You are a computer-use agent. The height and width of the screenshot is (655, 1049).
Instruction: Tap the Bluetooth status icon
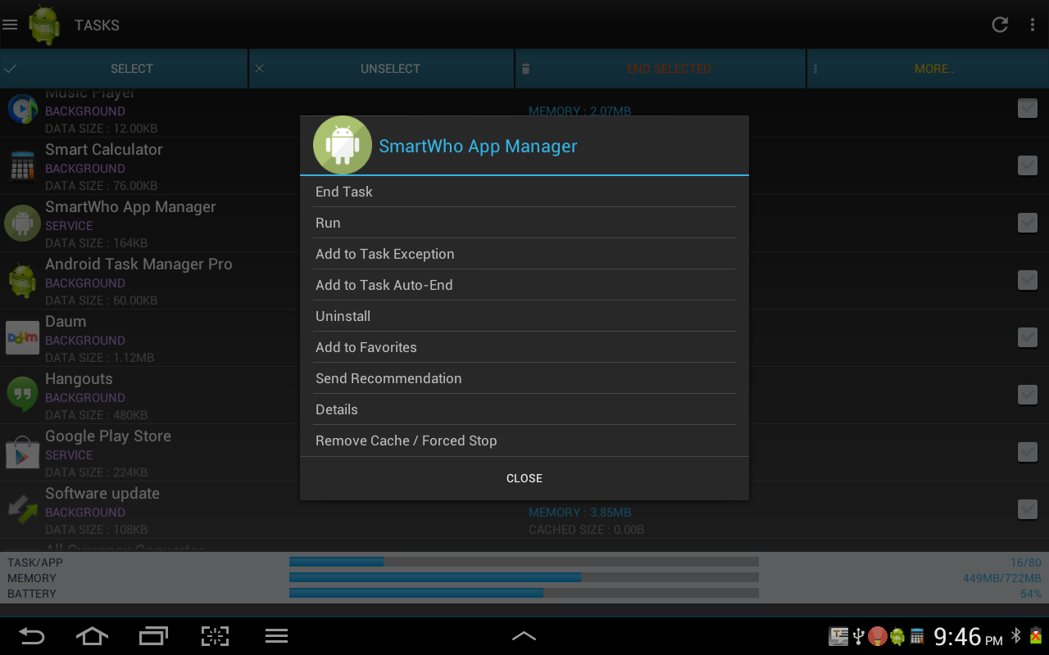[1016, 635]
